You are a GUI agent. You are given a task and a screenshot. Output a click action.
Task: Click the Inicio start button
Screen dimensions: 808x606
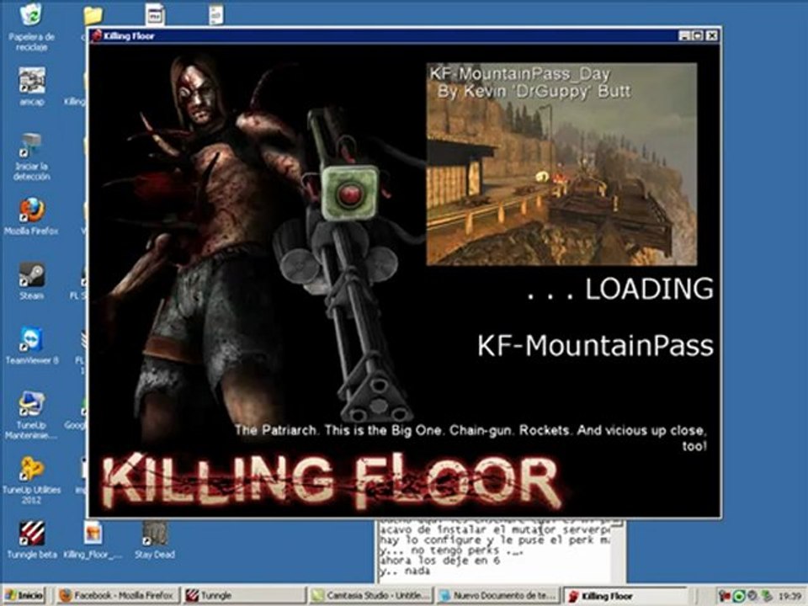pos(24,596)
